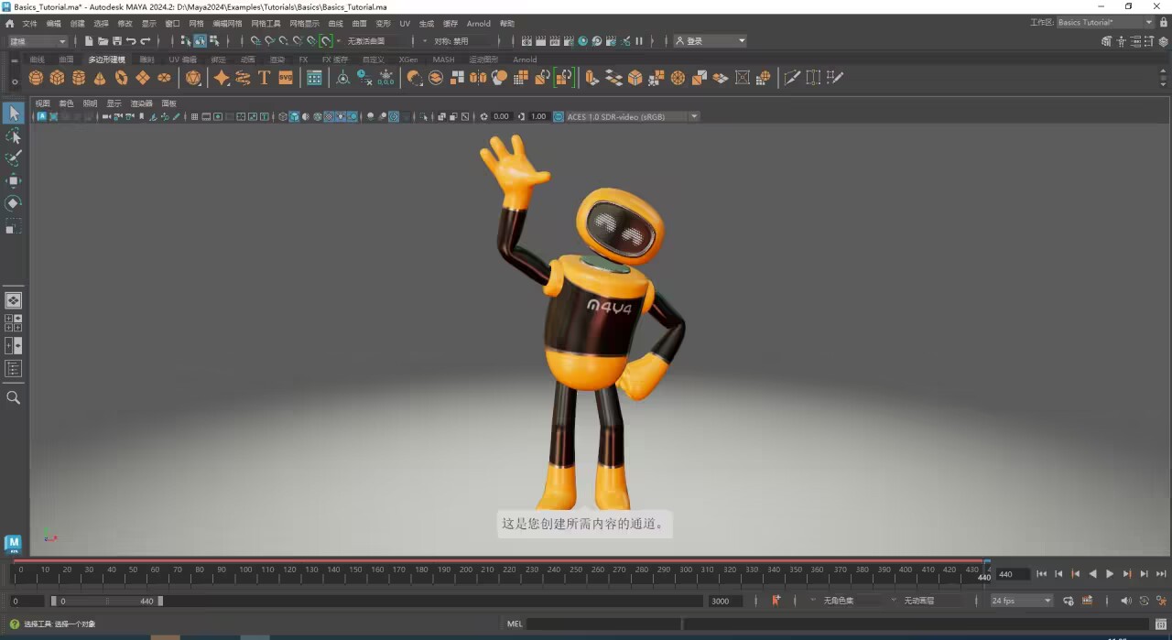The image size is (1172, 640).
Task: Toggle playback loop mode button
Action: pos(1069,601)
